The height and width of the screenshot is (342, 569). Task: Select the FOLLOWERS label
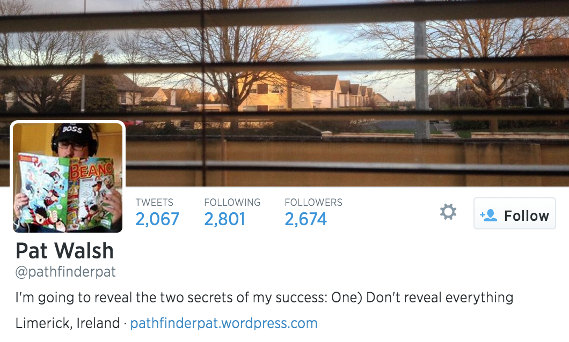313,203
